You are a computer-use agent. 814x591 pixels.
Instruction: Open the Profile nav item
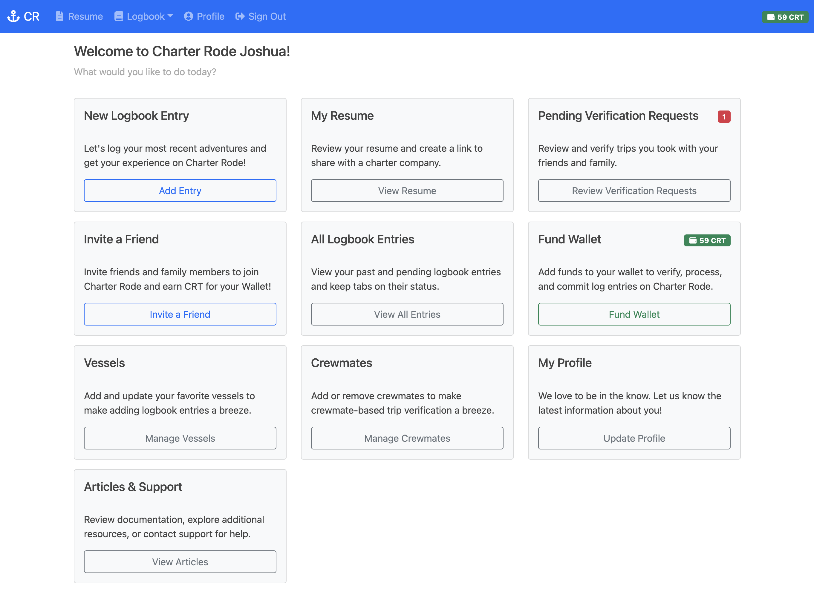point(204,16)
